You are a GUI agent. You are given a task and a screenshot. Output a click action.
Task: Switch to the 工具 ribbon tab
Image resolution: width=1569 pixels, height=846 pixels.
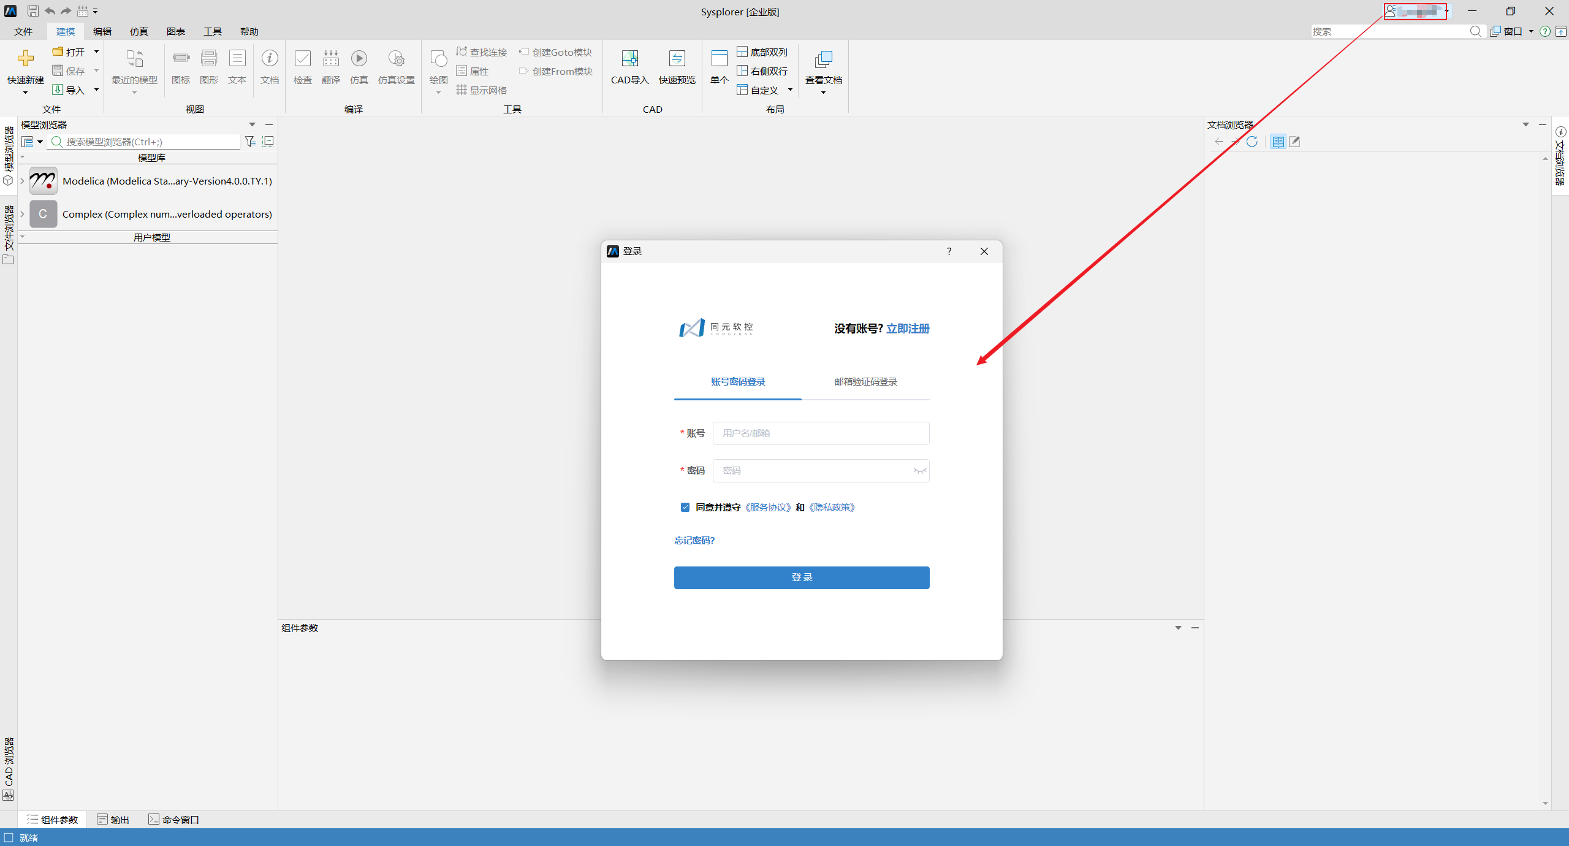point(213,31)
